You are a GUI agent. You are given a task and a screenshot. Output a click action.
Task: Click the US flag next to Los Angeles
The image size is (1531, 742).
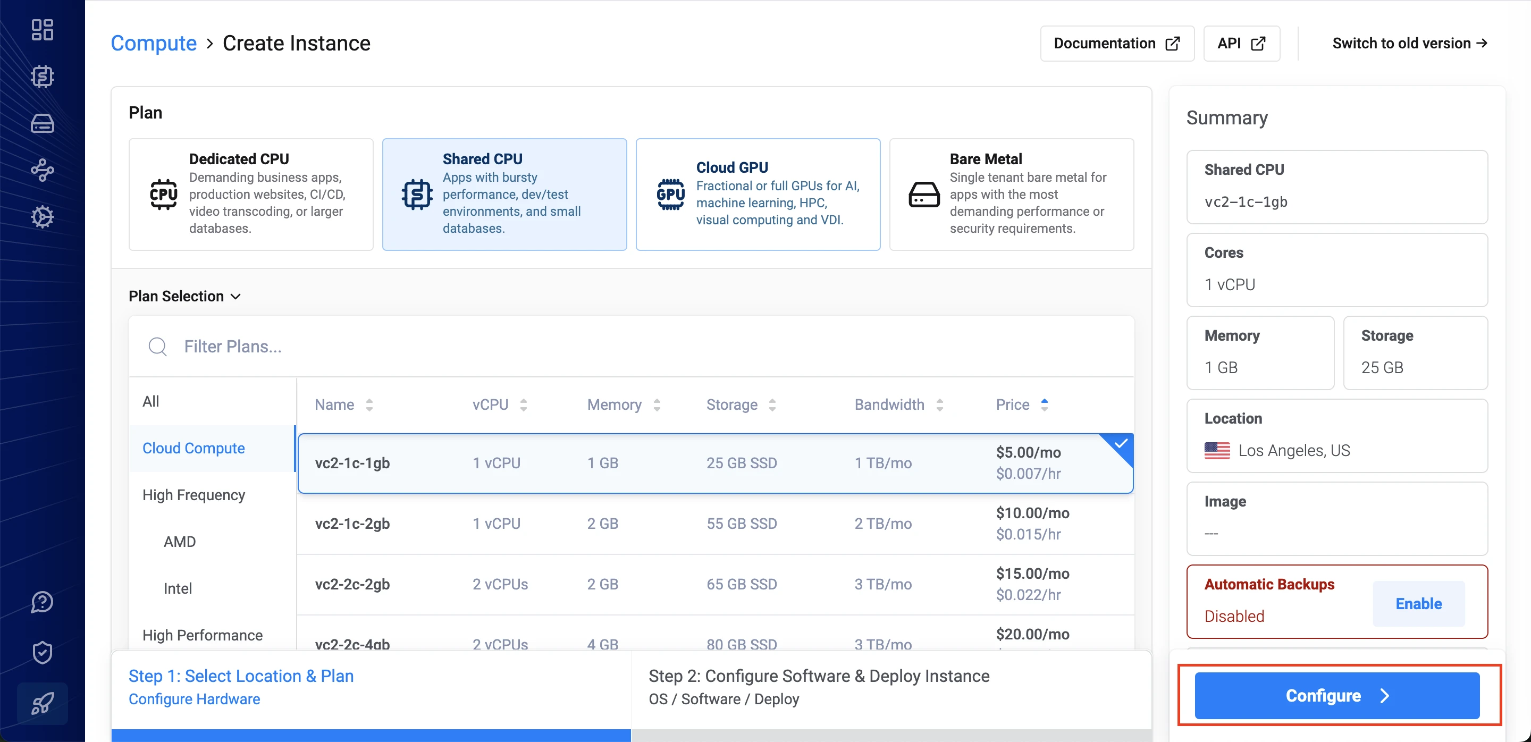[1217, 450]
